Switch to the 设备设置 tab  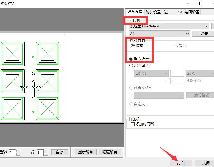coord(135,12)
